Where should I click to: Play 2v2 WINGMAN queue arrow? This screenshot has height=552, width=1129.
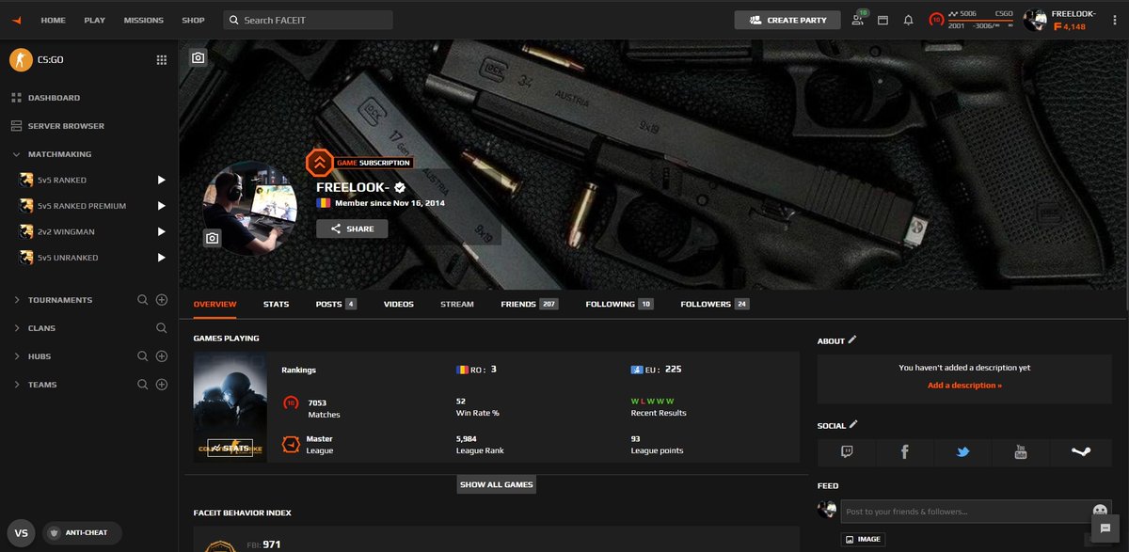[x=161, y=231]
